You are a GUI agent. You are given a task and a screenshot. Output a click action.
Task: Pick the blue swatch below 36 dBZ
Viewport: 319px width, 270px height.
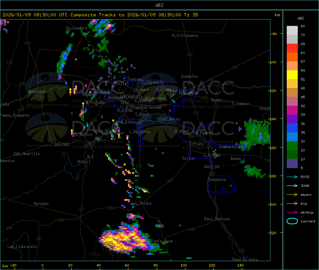pyautogui.click(x=292, y=128)
